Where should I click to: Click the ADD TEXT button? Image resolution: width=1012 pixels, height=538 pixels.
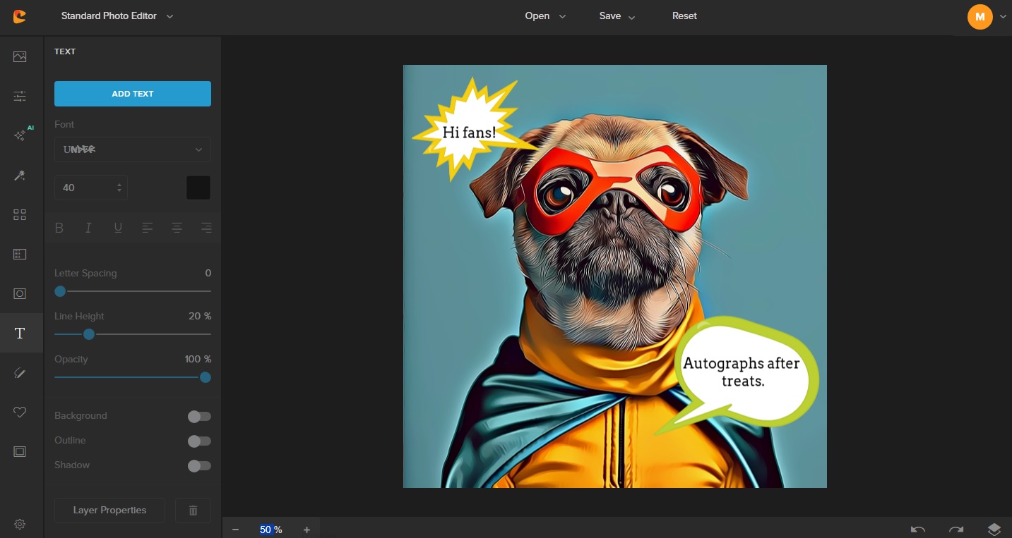[133, 94]
